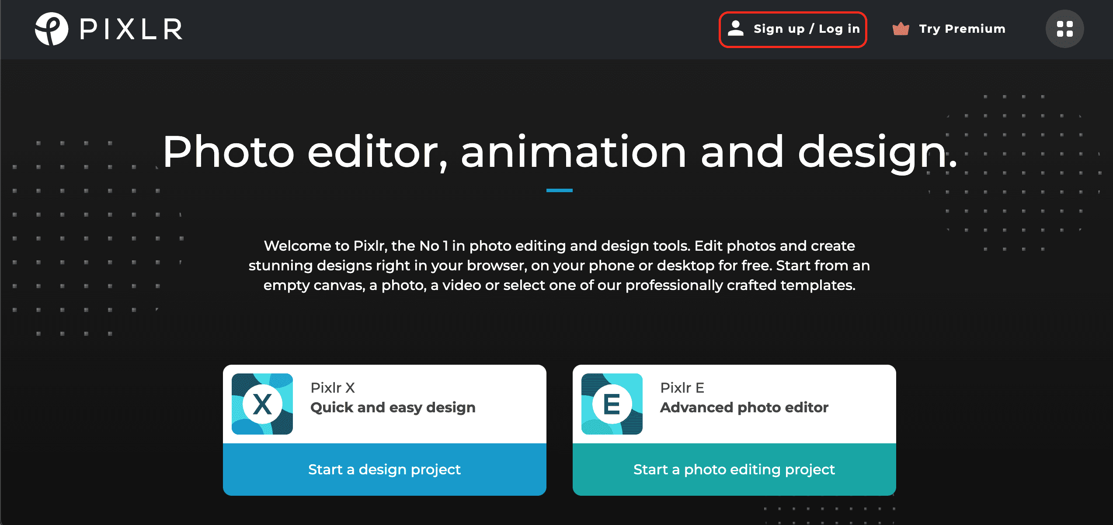This screenshot has height=525, width=1113.
Task: Click the headline Photo editor, animation and design
Action: (560, 152)
